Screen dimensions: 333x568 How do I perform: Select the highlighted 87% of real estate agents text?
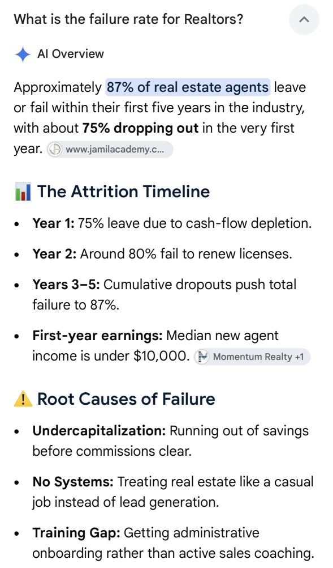click(x=188, y=87)
